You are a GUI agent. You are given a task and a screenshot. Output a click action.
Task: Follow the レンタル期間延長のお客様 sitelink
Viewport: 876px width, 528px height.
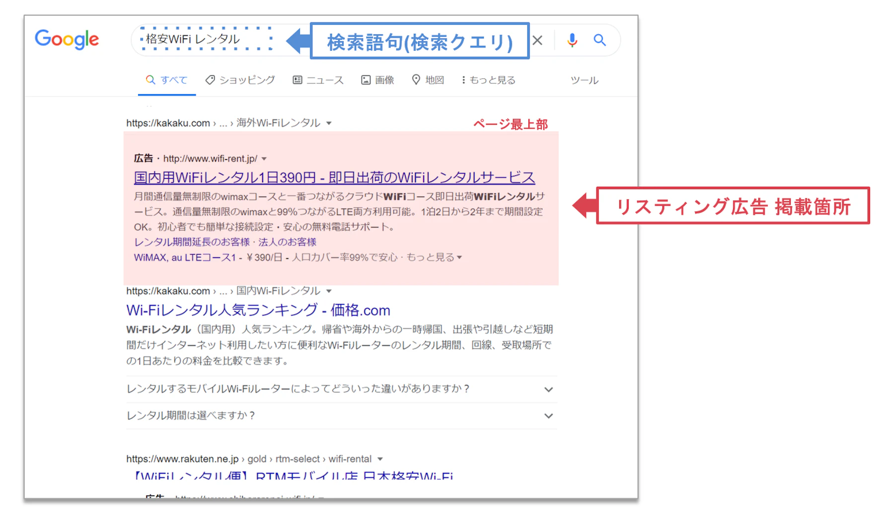coord(192,242)
